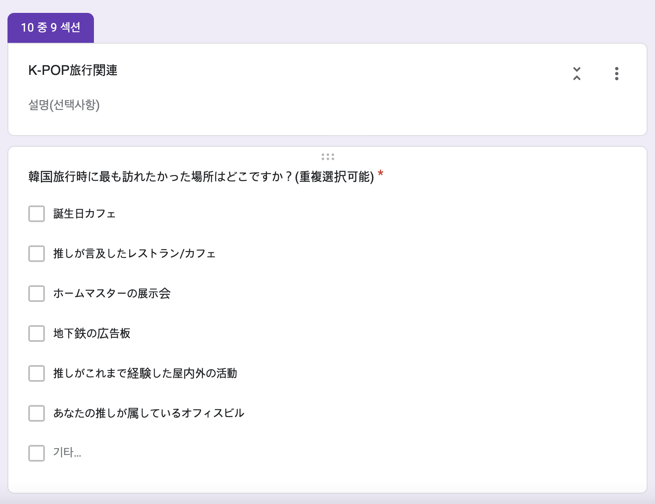Screen dimensions: 655x504
Task: Edit the section title K-POP旅行関連
Action: tap(73, 70)
